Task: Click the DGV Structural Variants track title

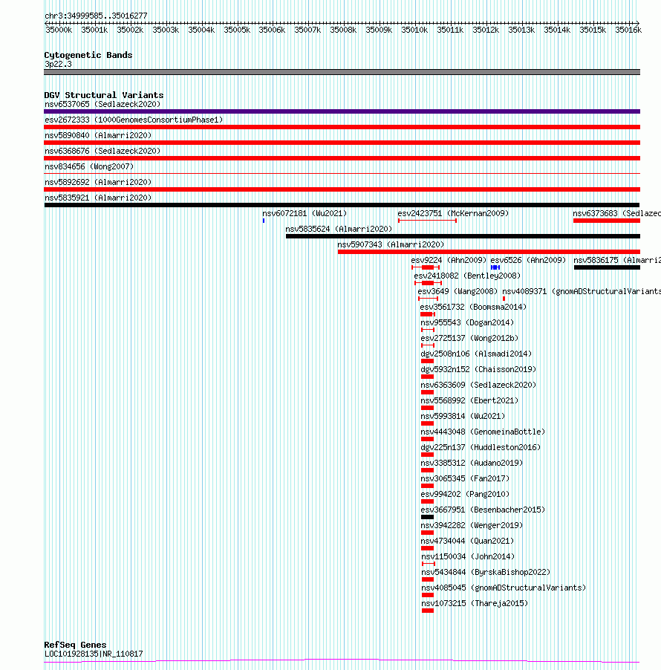Action: tap(104, 95)
